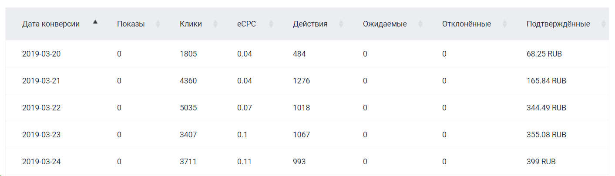Click the 399 RUB confirmed value

(x=541, y=162)
